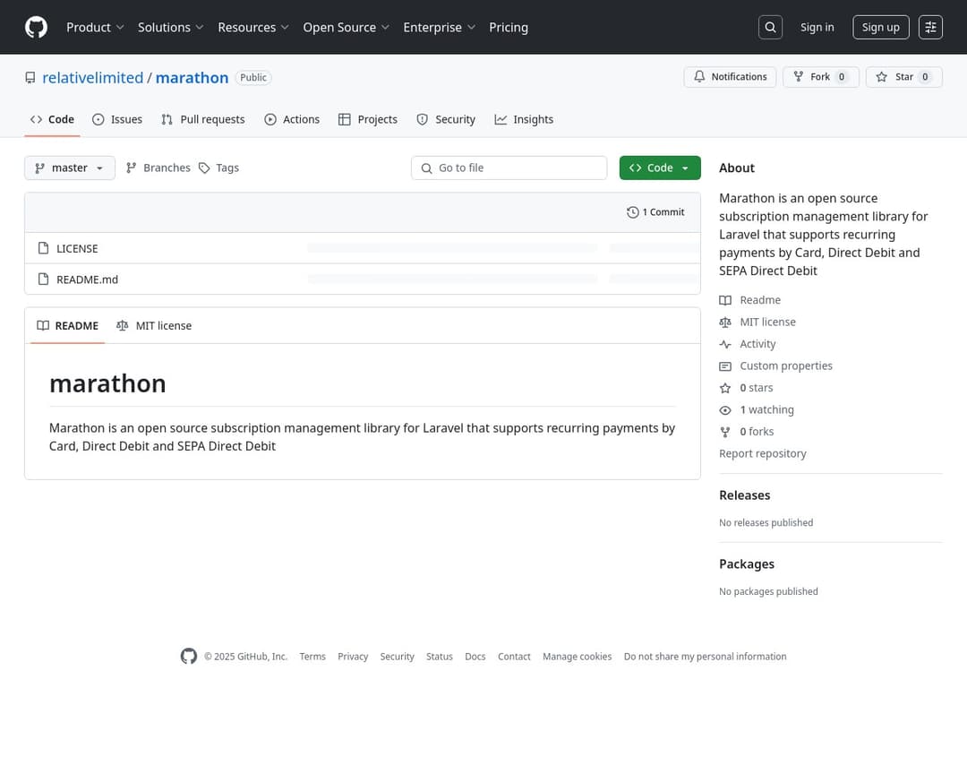Screen dimensions: 967x774
Task: Open footer Status link
Action: (x=439, y=657)
